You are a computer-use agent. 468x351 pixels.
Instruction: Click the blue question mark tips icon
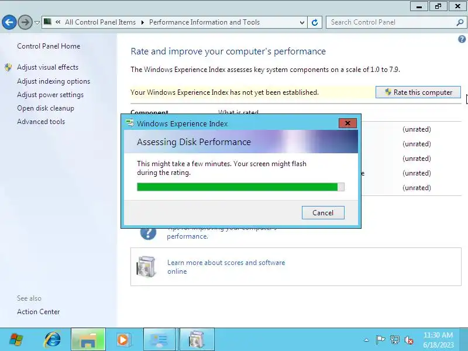pos(148,233)
